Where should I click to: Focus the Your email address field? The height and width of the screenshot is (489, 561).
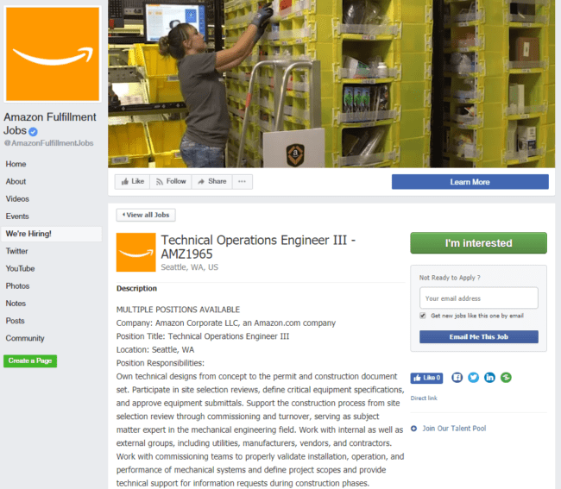tap(479, 298)
